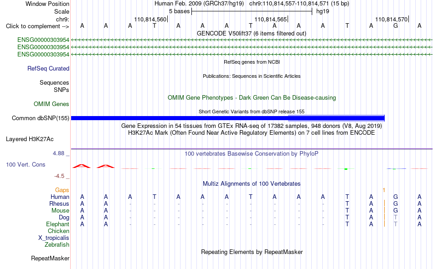Click the GTEx Gene Expression track title
433x269 pixels.
(x=252, y=126)
